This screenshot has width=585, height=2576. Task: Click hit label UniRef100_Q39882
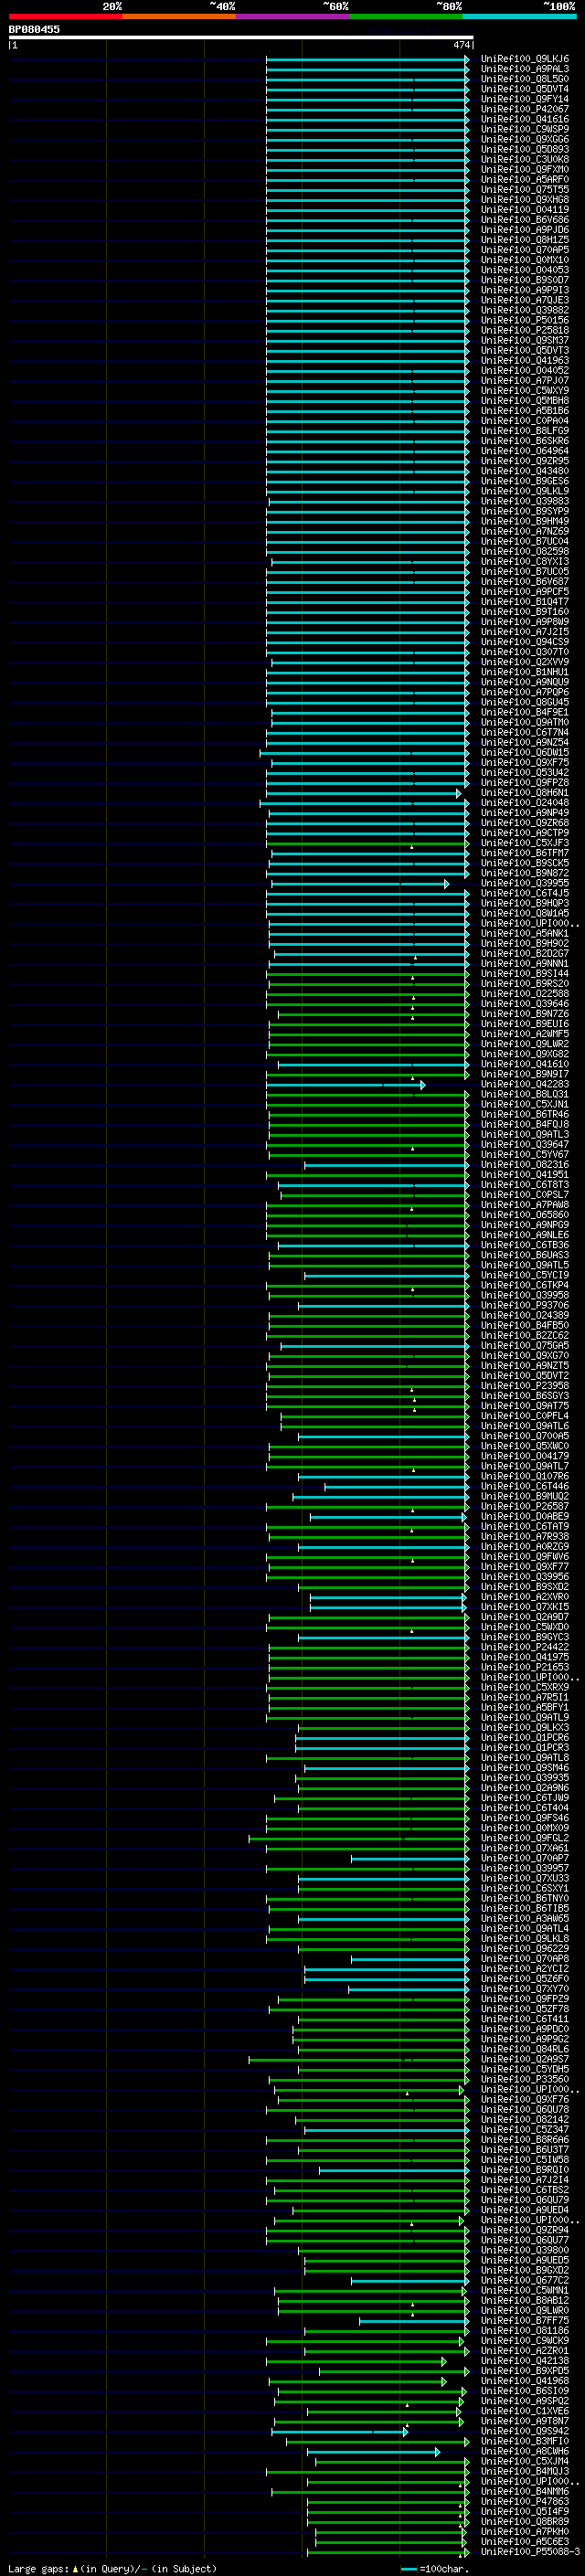525,310
